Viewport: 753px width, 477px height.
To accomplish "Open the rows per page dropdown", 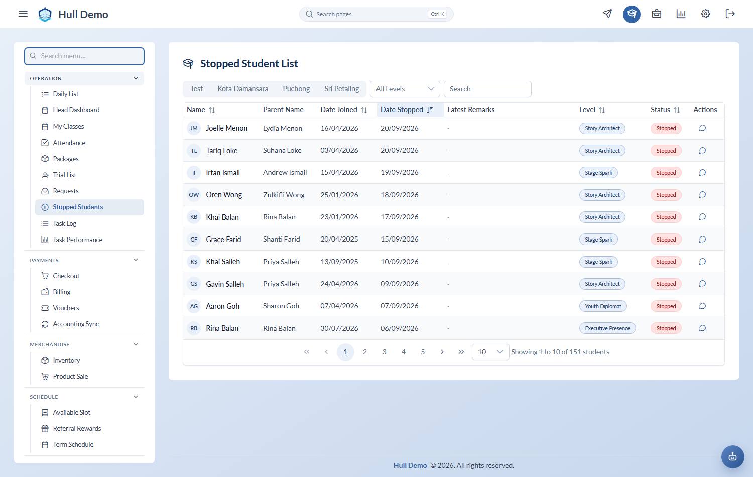I will [490, 352].
